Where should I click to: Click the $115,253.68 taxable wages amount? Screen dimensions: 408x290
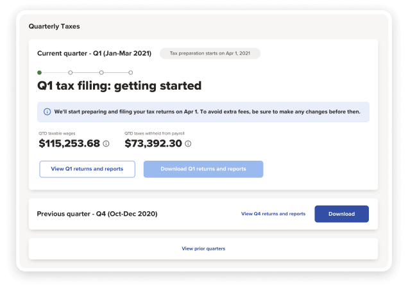pyautogui.click(x=69, y=143)
